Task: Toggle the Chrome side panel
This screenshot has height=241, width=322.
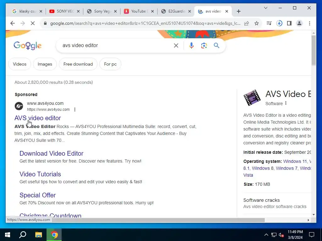Action: (289, 23)
